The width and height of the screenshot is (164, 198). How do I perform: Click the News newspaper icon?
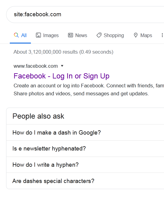(x=70, y=35)
